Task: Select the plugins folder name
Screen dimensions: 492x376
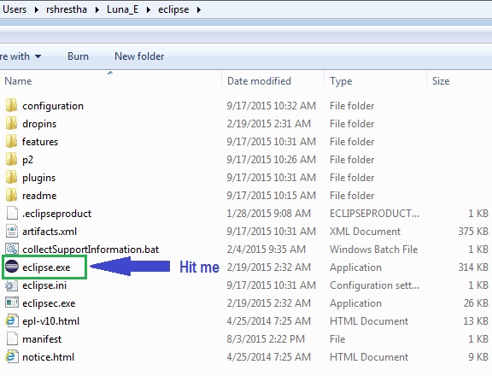Action: [x=38, y=178]
